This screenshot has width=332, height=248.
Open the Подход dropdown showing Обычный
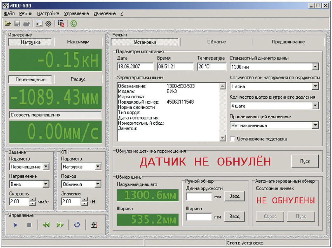(x=98, y=184)
